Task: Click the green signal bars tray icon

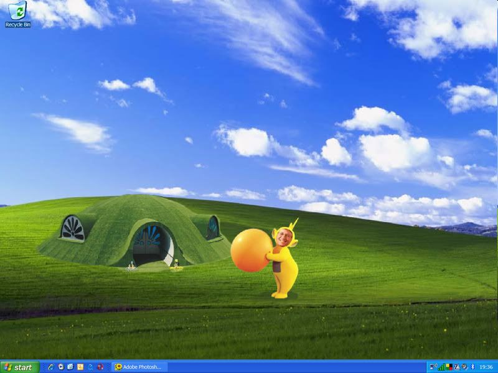Action: click(x=441, y=367)
